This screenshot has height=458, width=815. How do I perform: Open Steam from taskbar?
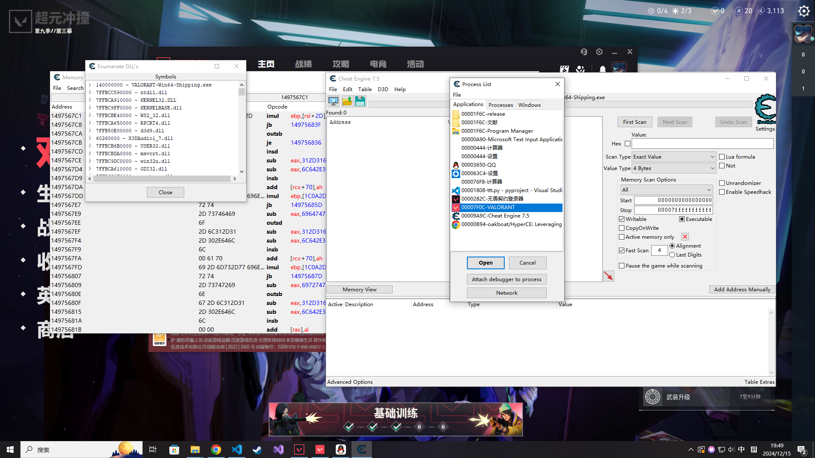[257, 450]
